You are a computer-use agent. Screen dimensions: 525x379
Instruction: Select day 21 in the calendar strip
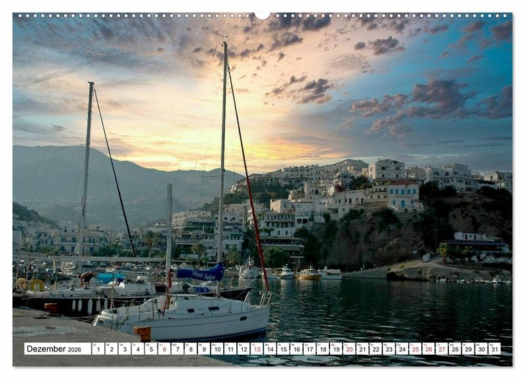click(x=363, y=349)
